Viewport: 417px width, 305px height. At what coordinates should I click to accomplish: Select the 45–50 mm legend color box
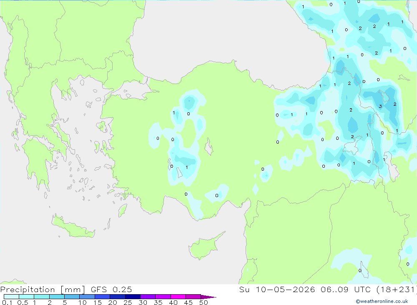click(193, 297)
